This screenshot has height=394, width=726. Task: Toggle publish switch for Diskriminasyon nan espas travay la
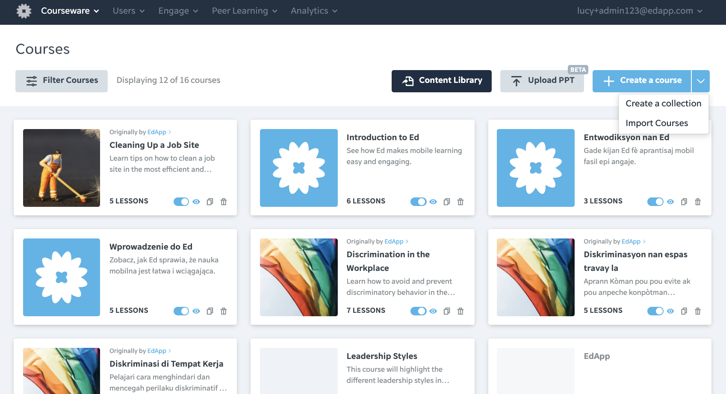[655, 311]
